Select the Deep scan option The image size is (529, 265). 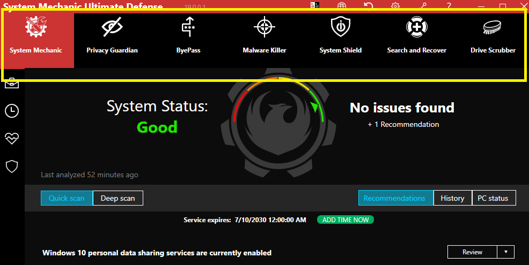coord(117,198)
